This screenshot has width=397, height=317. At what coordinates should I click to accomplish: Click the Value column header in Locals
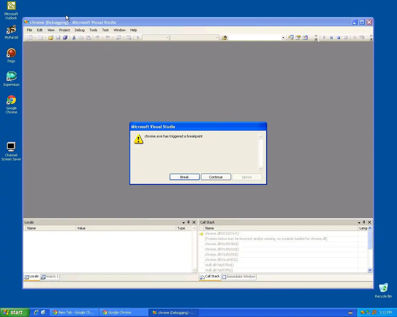[126, 228]
